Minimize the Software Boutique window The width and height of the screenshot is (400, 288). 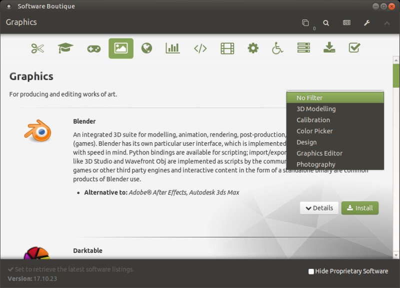375,7
